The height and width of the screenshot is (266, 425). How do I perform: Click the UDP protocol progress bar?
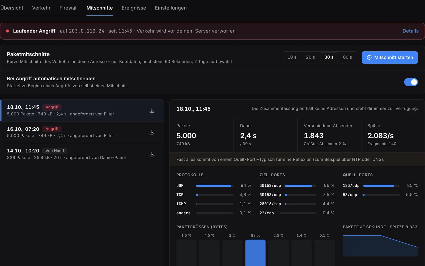click(214, 186)
